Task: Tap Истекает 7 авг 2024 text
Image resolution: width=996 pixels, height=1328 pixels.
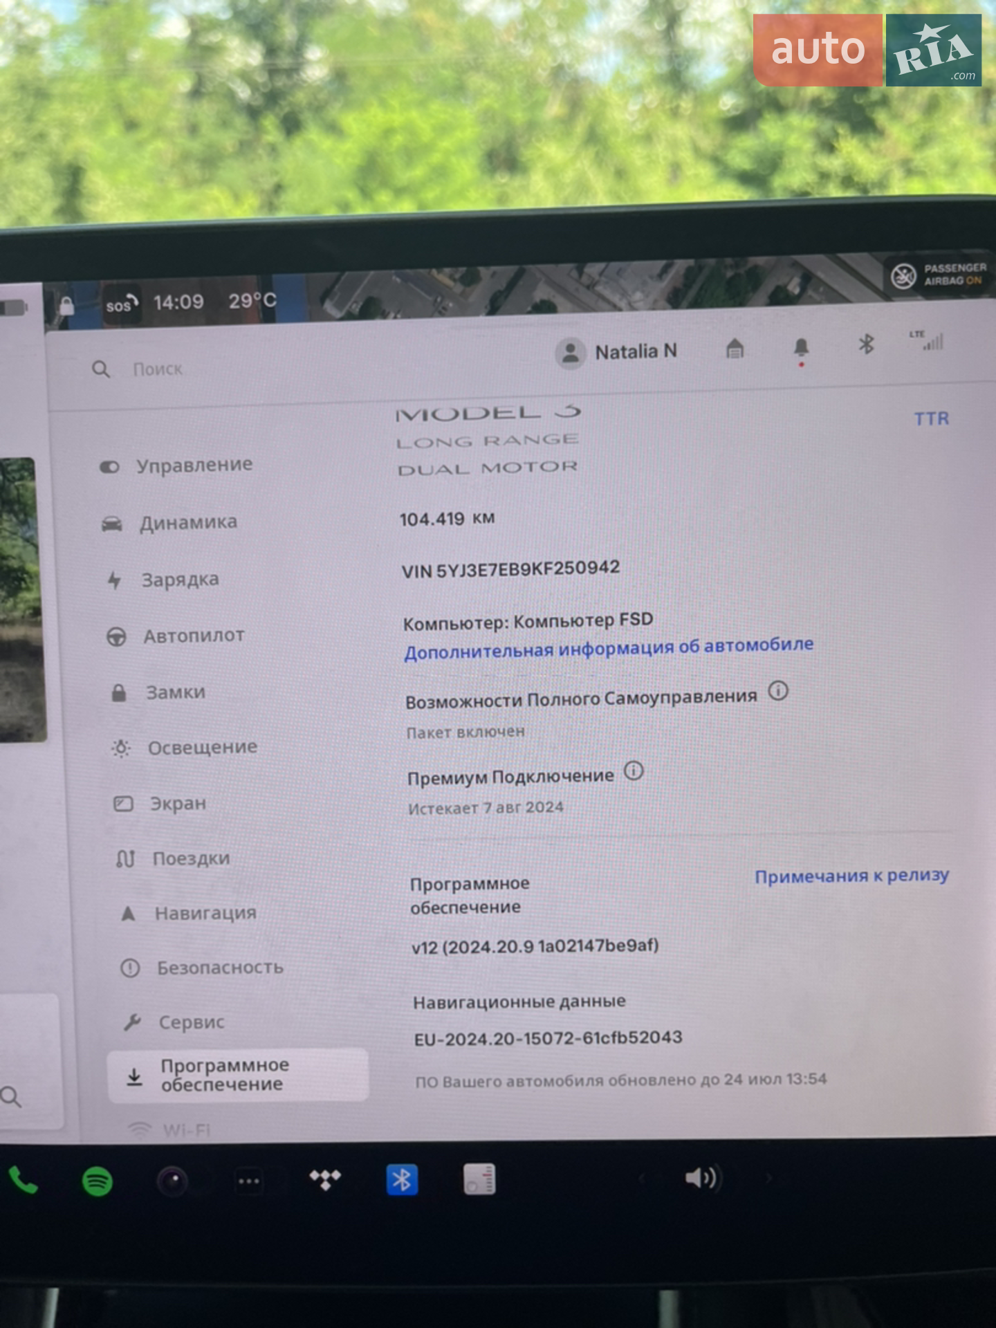Action: point(485,808)
